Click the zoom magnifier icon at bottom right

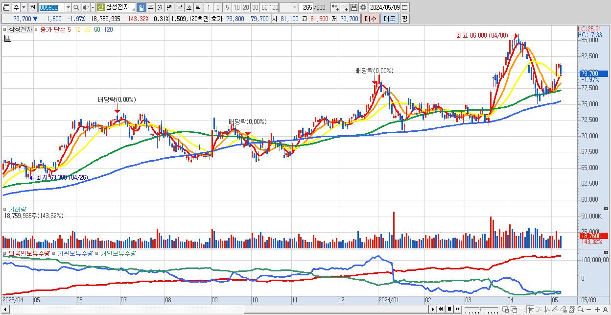[x=581, y=310]
